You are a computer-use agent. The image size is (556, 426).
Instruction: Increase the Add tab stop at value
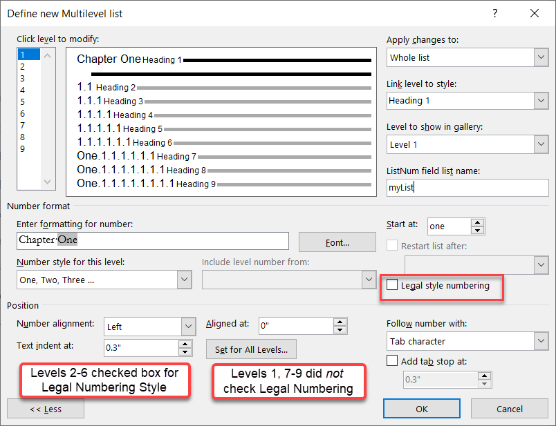coord(484,376)
